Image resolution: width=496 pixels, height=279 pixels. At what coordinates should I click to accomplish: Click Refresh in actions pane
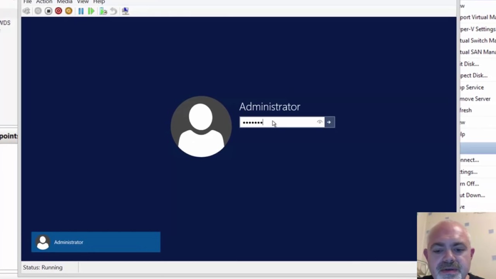click(466, 110)
